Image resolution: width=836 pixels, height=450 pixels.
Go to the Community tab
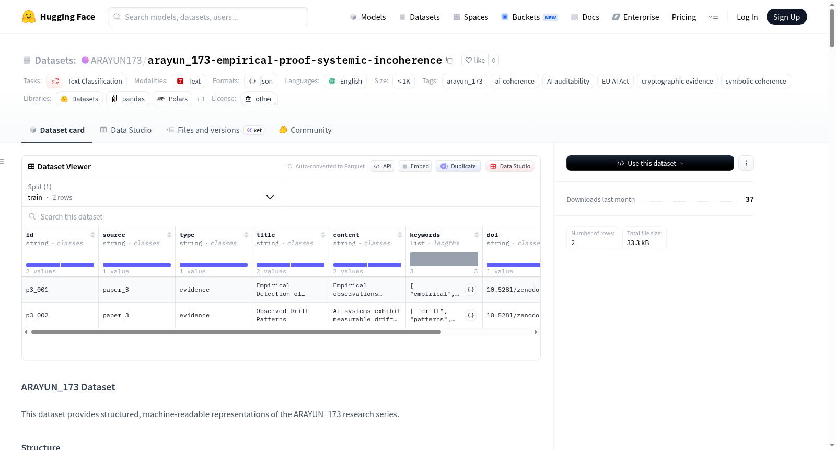[305, 130]
